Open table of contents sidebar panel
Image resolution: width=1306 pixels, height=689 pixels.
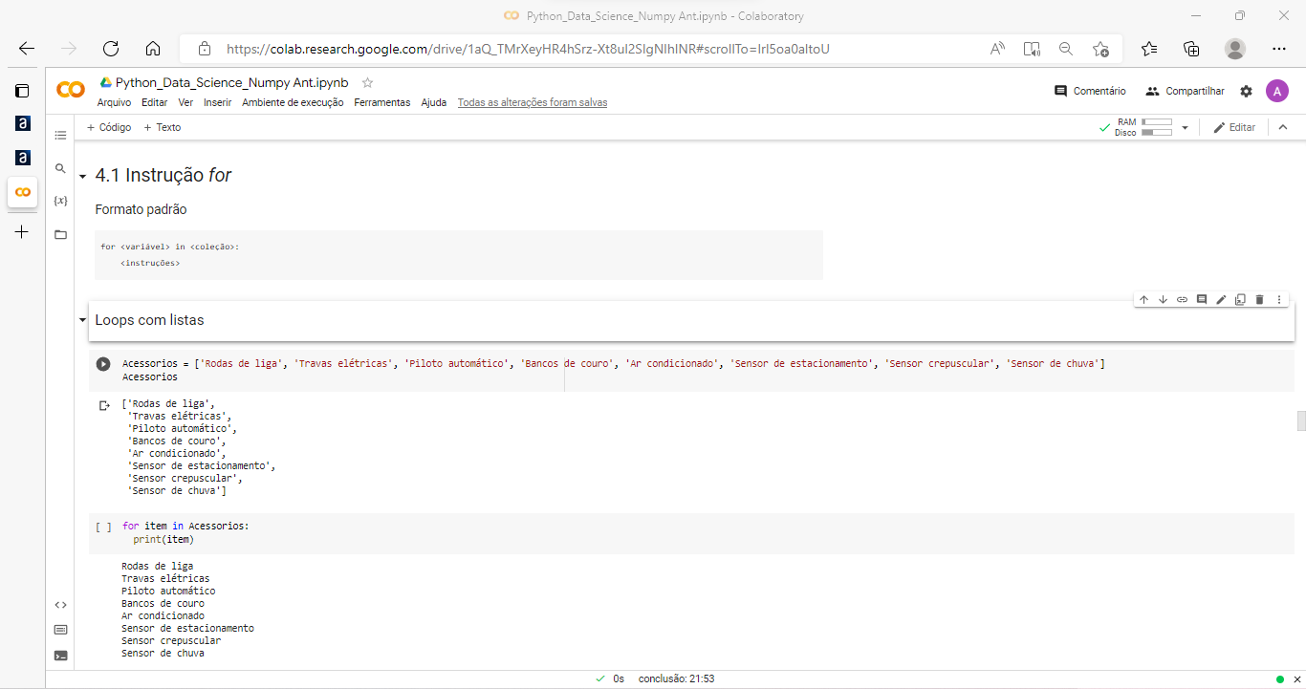[60, 136]
